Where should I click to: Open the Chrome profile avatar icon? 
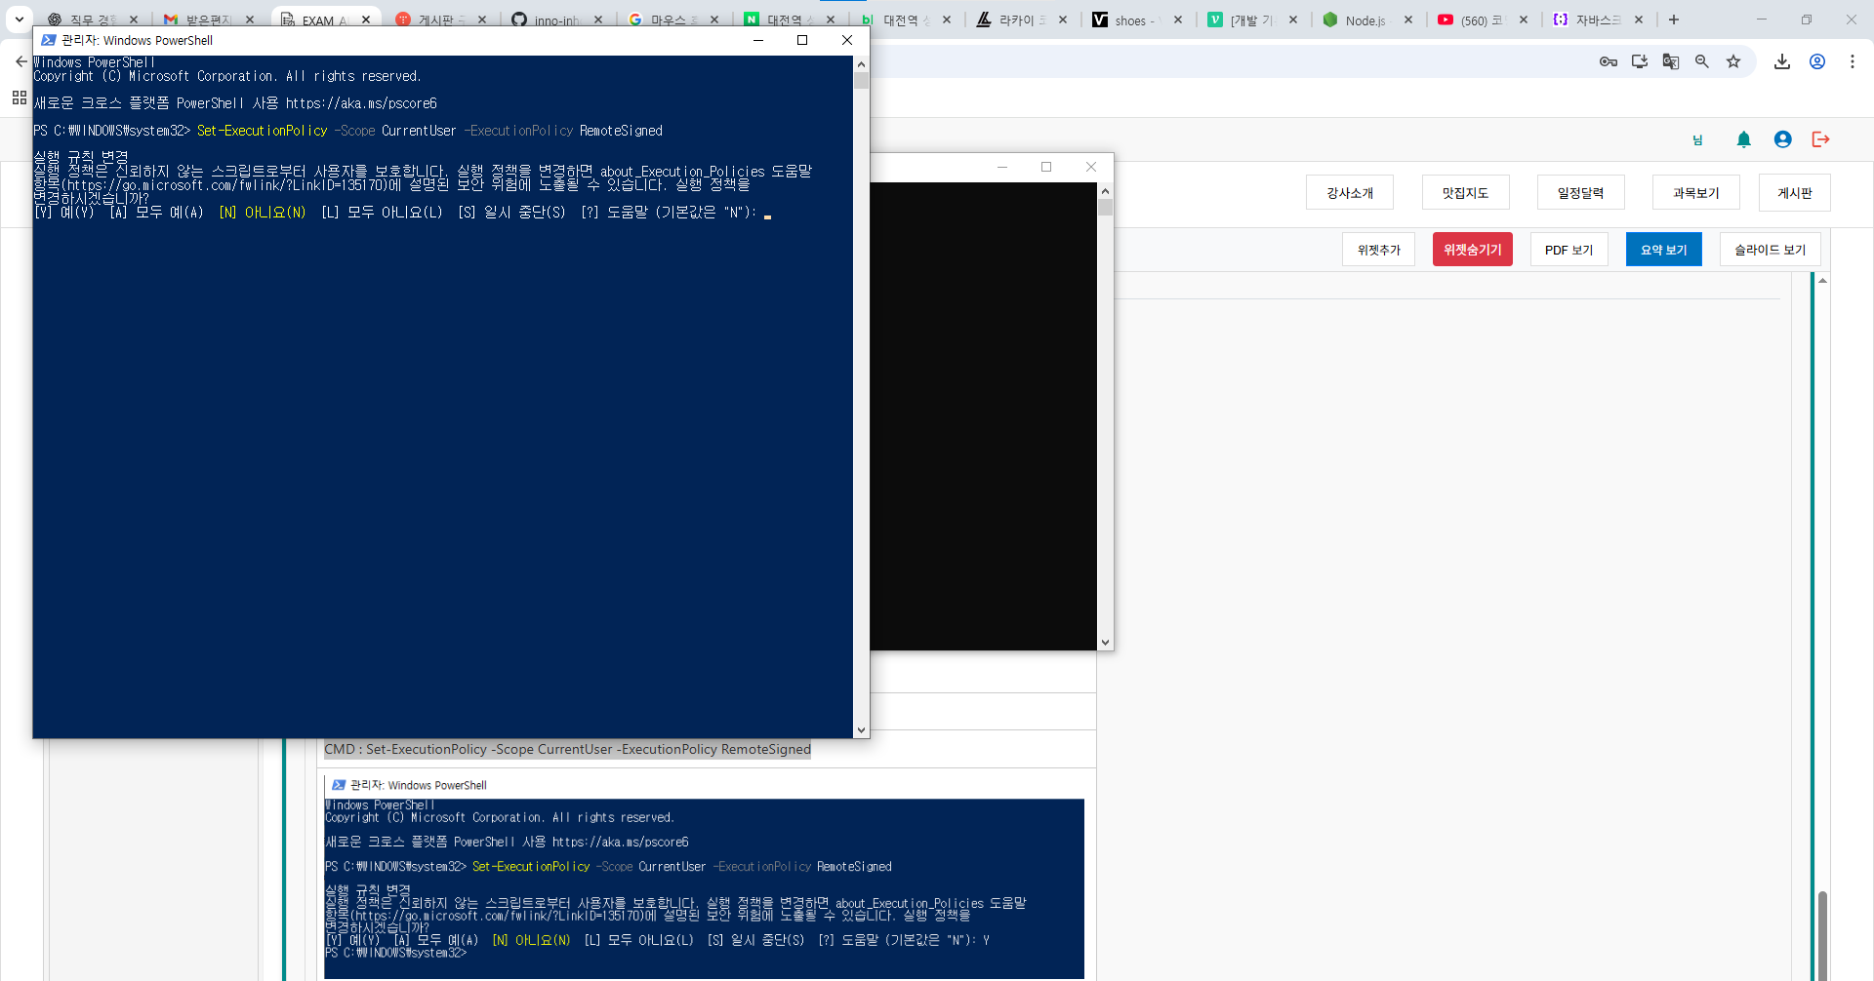1817,61
